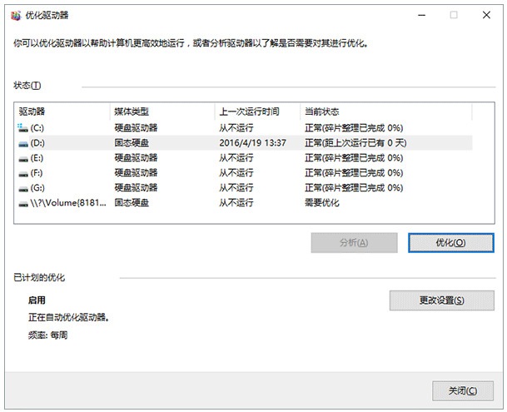Click the G: drive icon

(22, 188)
